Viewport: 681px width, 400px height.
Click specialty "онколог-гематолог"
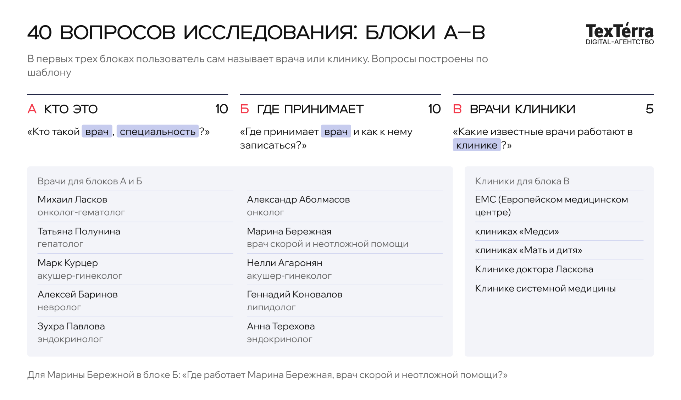point(81,212)
